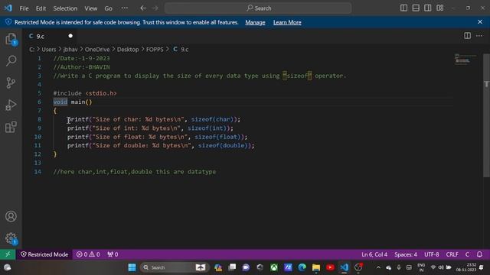The height and width of the screenshot is (275, 490).
Task: Open the taskbar clock showing 23:52
Action: tap(466, 267)
